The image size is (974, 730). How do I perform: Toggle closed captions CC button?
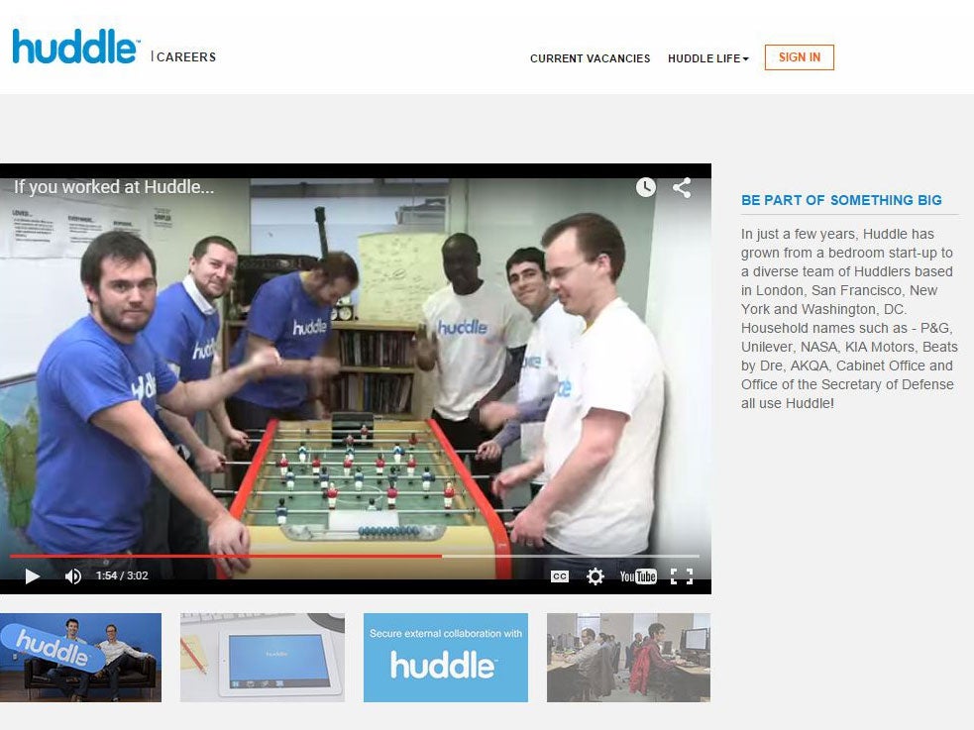pos(560,576)
